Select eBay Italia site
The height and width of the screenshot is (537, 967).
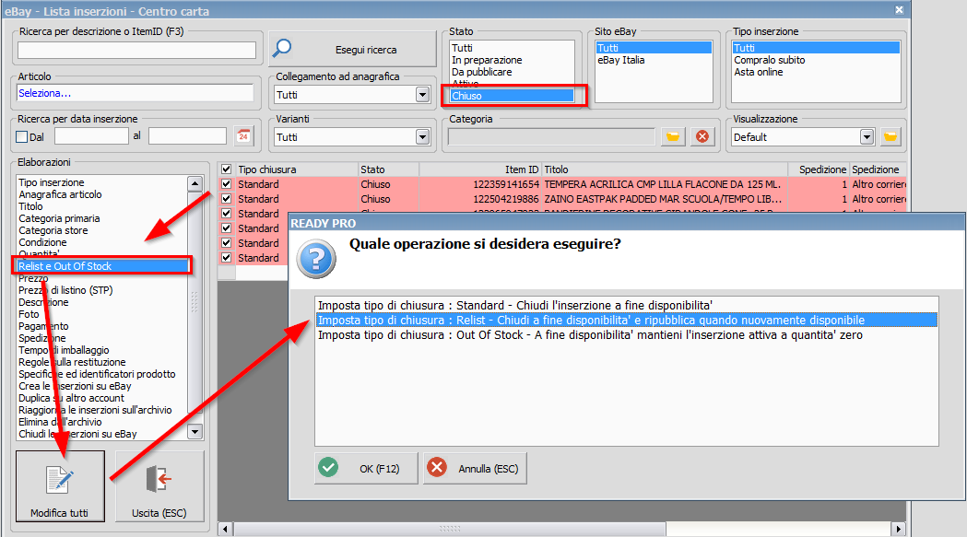(654, 60)
